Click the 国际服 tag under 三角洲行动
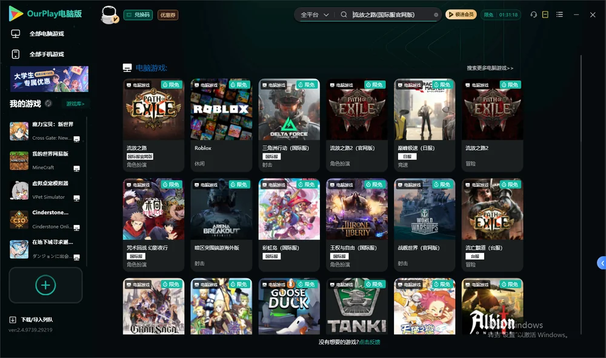606x358 pixels. pyautogui.click(x=271, y=156)
